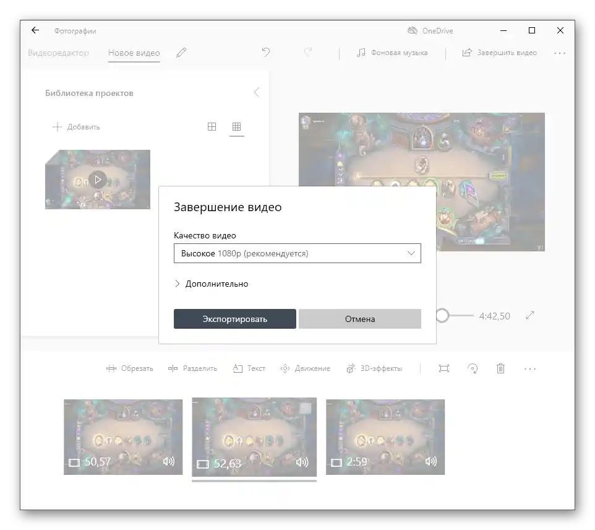Go to the Видеоредактор tab
Screen dimensions: 595x530
click(x=58, y=53)
